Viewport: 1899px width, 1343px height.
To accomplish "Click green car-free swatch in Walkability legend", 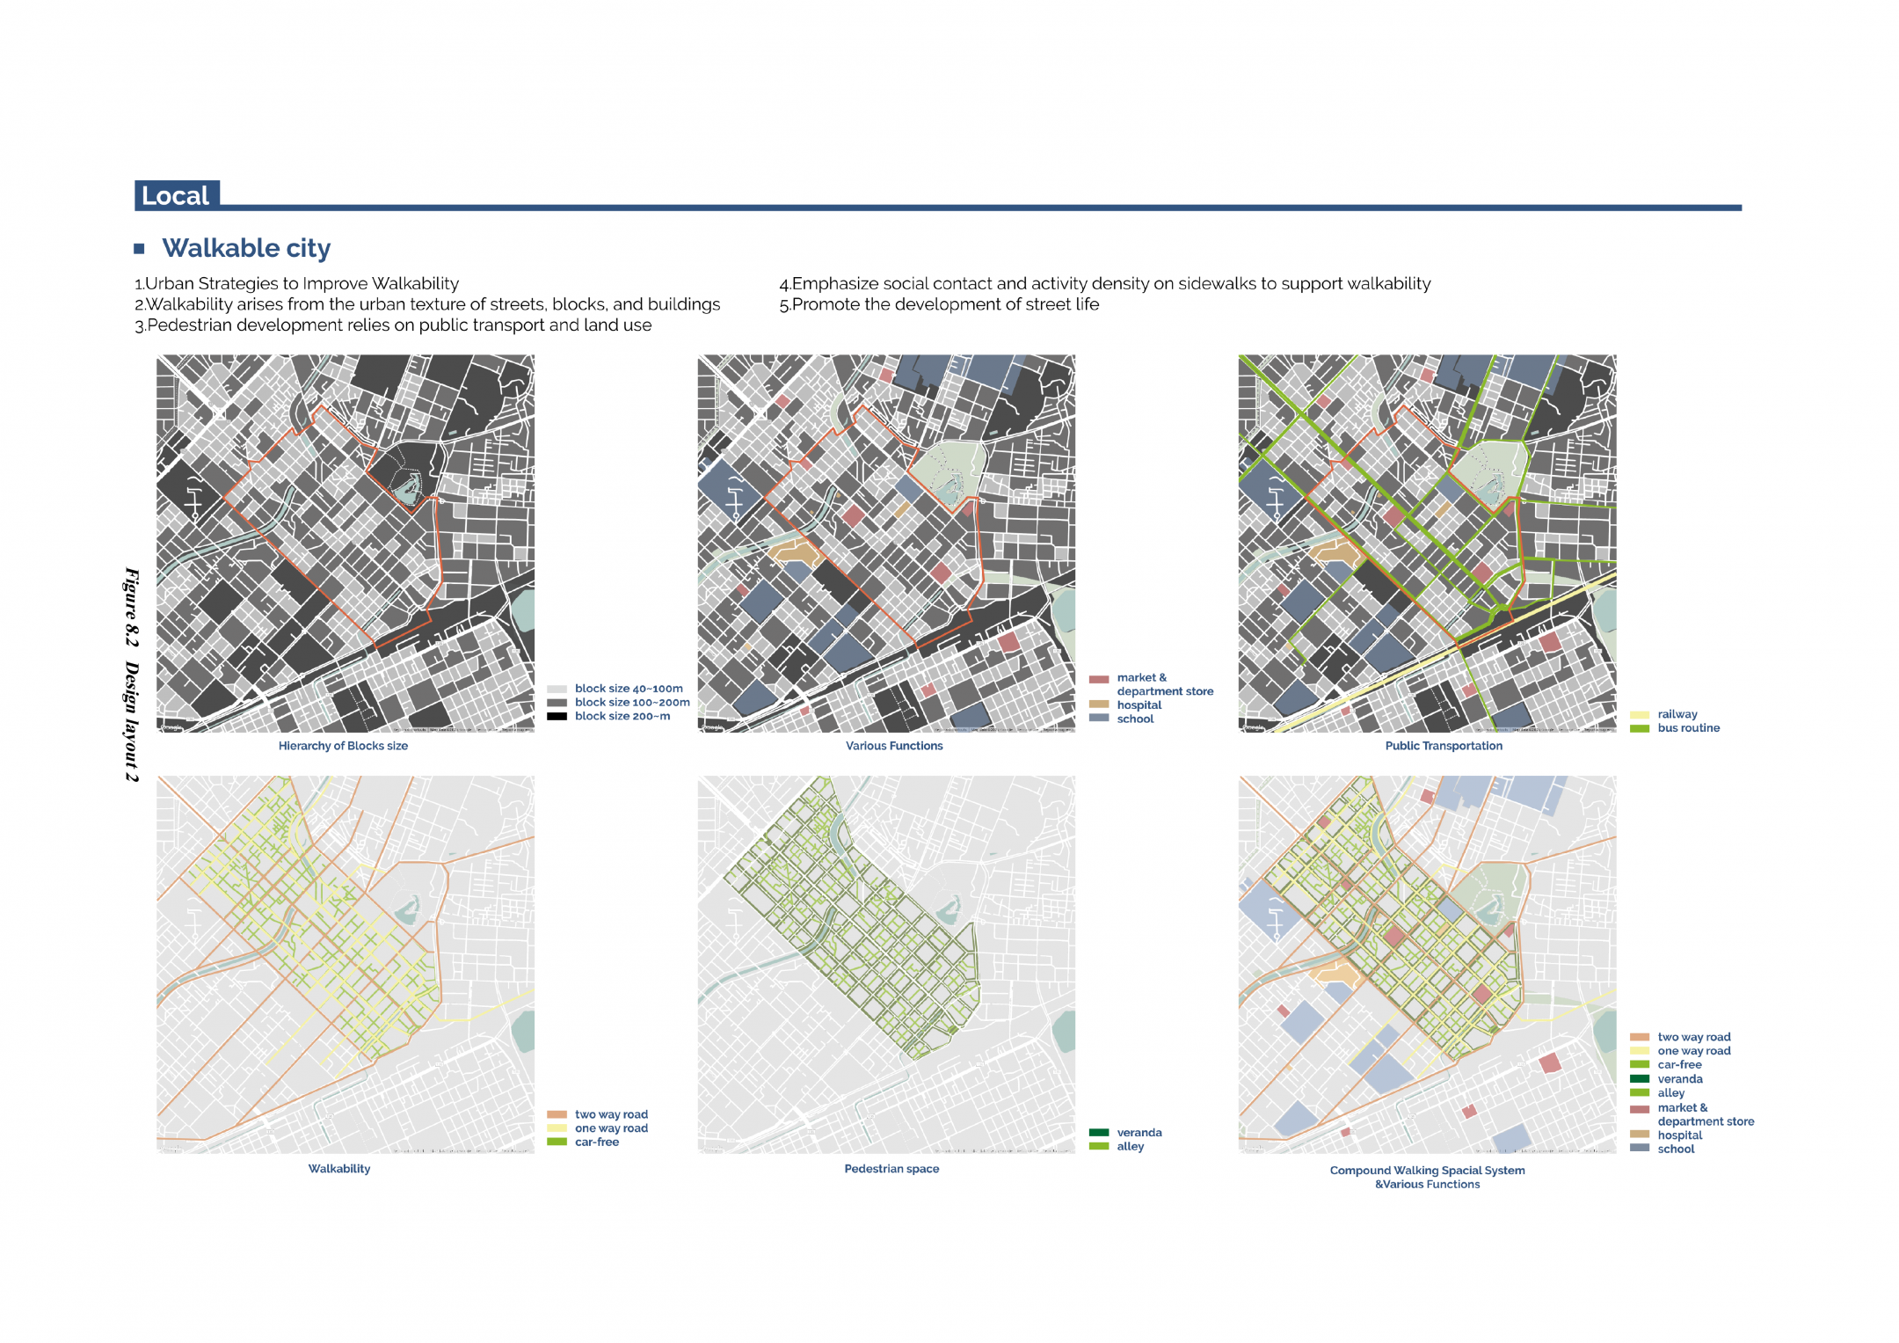I will click(x=557, y=1142).
